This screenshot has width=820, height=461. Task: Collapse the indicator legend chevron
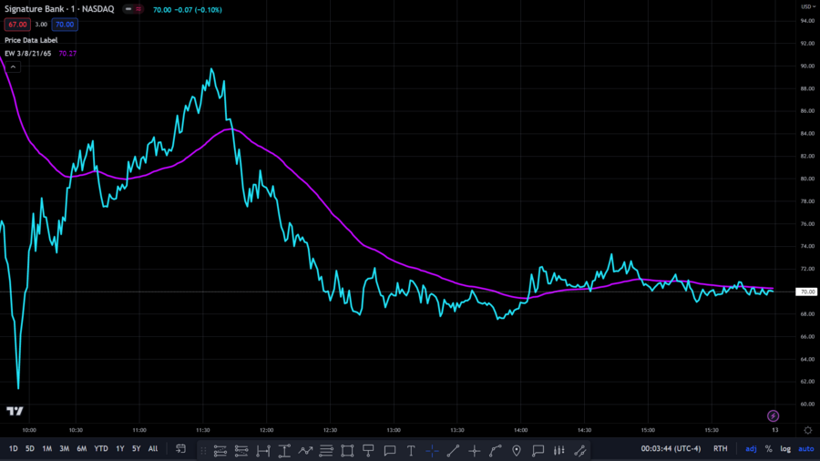13,67
